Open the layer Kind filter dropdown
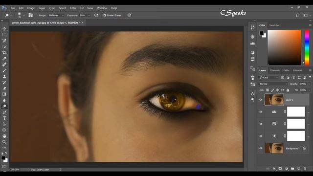This screenshot has width=313, height=176. [268, 78]
